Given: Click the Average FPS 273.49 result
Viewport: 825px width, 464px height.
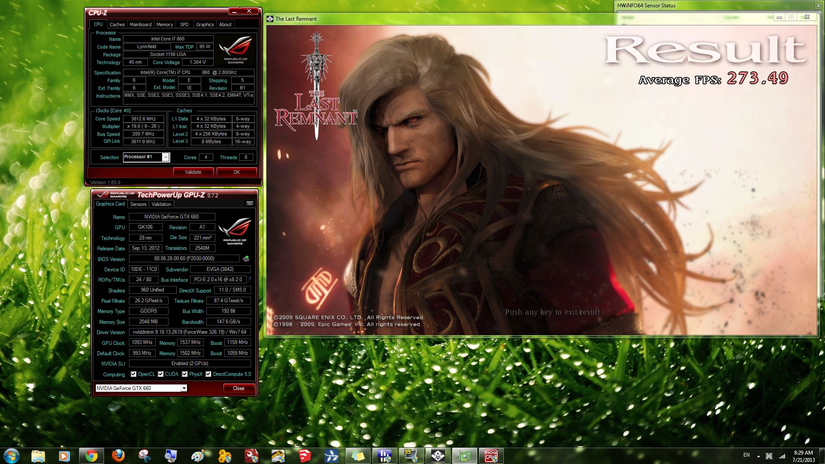Looking at the screenshot, I should (713, 79).
